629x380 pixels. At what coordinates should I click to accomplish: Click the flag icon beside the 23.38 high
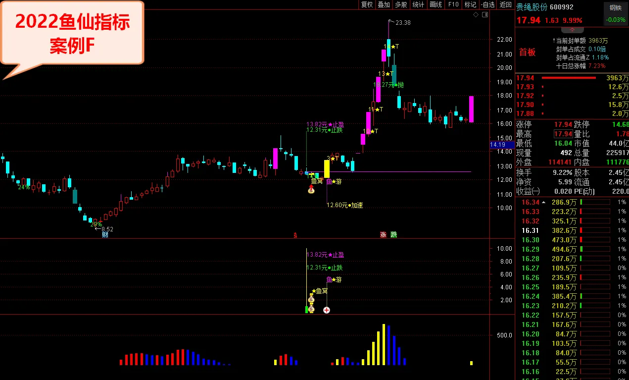point(391,21)
